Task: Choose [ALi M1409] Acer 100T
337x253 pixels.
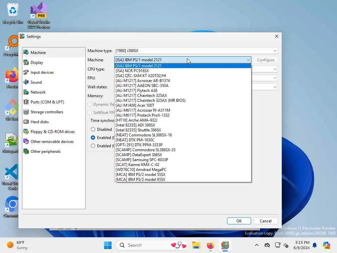Action: 183,105
